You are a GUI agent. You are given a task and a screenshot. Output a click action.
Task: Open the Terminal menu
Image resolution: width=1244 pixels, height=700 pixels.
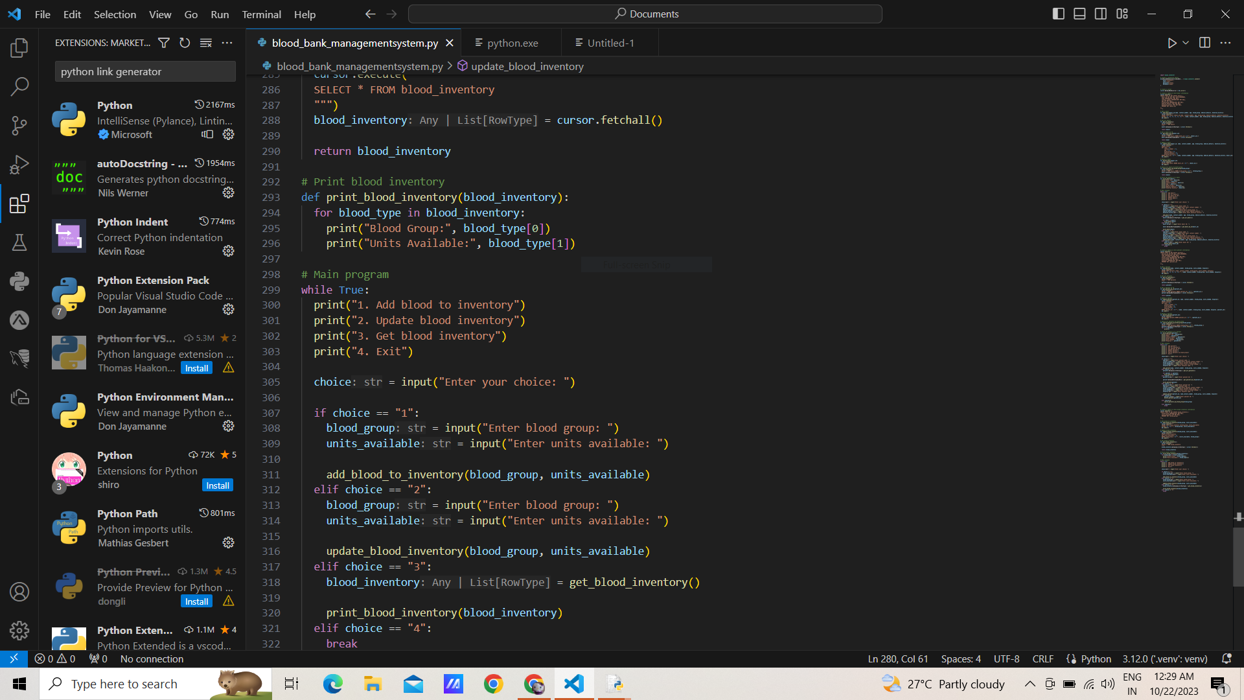[x=261, y=14]
